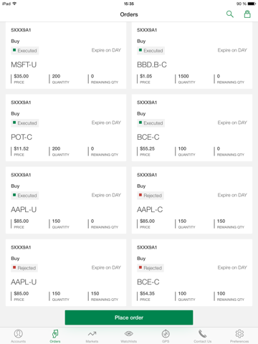Open the BBD.B-C order card
Screen dimensions: 258x344
click(x=192, y=55)
